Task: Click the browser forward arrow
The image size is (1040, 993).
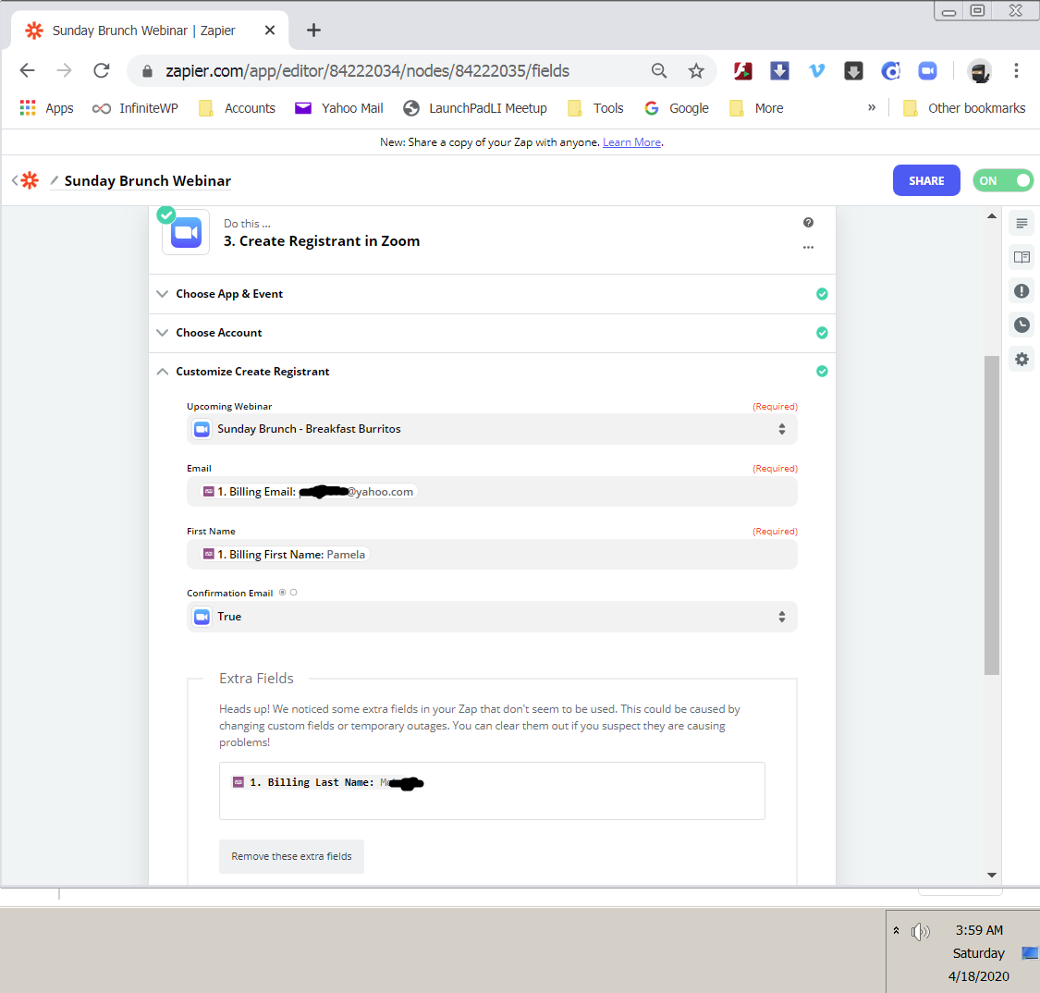Action: coord(65,70)
